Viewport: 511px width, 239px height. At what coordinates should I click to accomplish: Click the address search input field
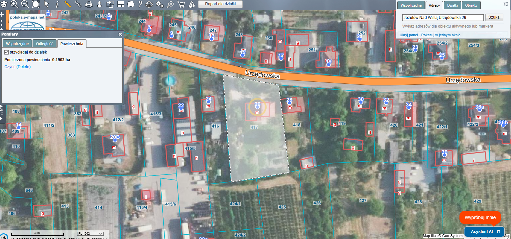click(x=443, y=18)
